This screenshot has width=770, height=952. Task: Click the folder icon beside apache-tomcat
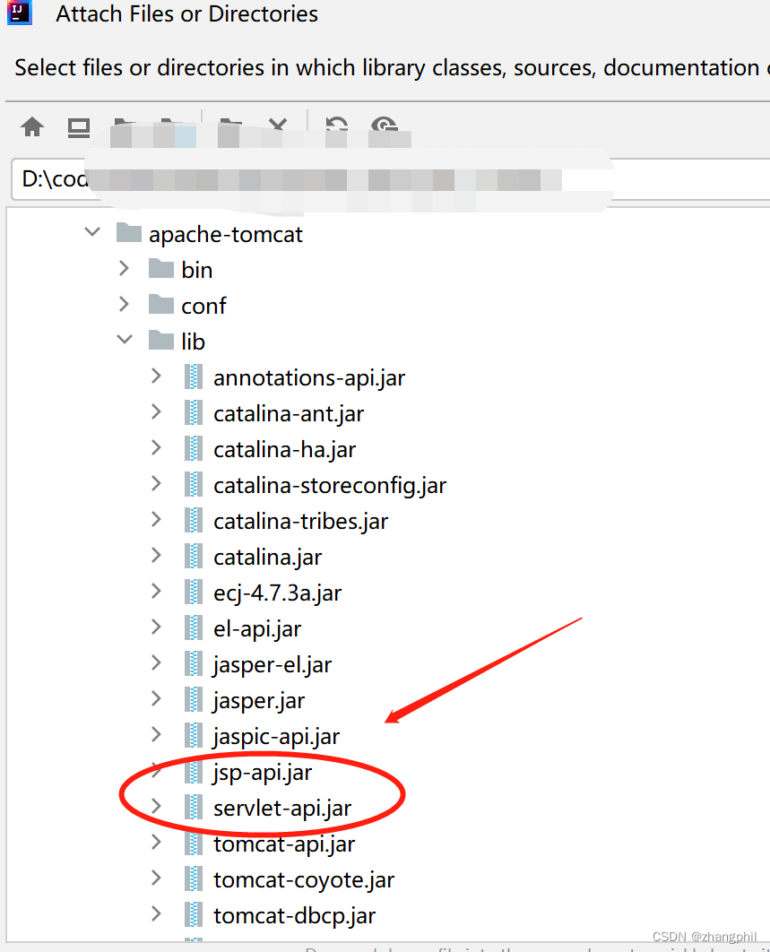tap(129, 232)
